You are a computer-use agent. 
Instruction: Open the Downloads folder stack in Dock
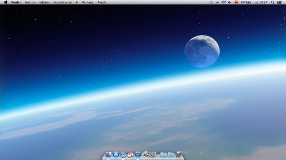(171, 155)
